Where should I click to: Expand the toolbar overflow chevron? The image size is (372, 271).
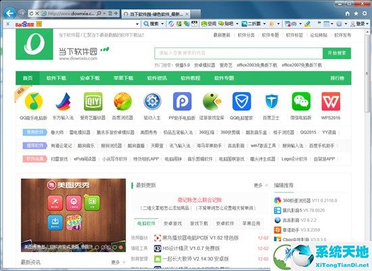tap(319, 23)
